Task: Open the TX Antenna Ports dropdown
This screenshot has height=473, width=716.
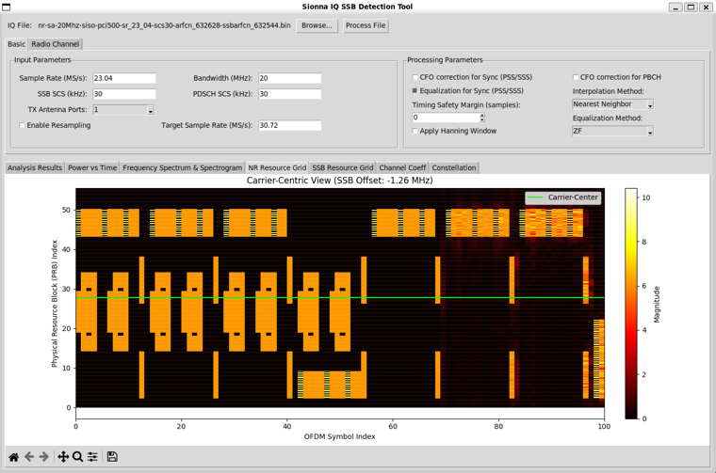Action: (123, 110)
